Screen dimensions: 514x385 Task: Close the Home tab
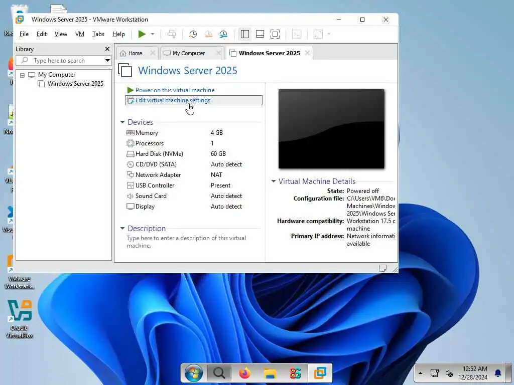[153, 53]
